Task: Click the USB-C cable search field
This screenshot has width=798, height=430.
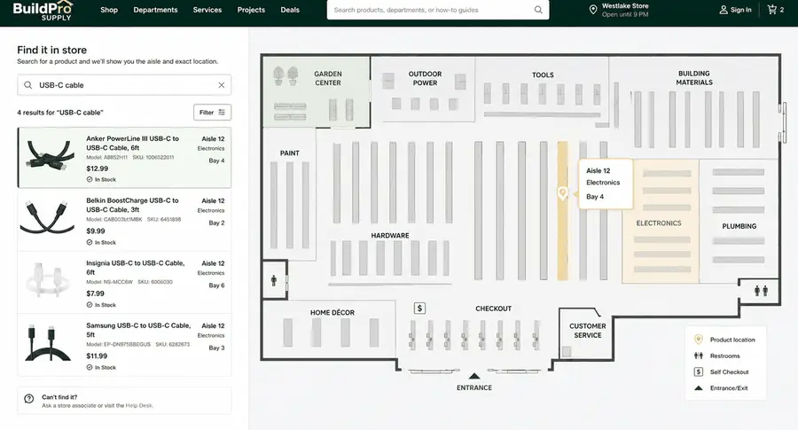Action: (124, 85)
